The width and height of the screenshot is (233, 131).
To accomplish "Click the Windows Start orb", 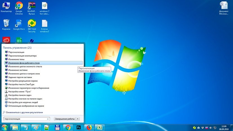I will (x=5, y=128).
